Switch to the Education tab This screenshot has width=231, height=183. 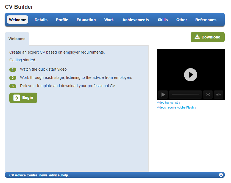pos(86,20)
